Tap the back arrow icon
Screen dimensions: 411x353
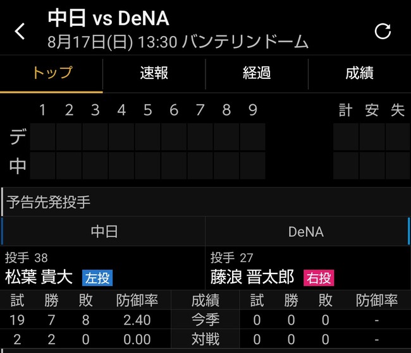coord(20,31)
